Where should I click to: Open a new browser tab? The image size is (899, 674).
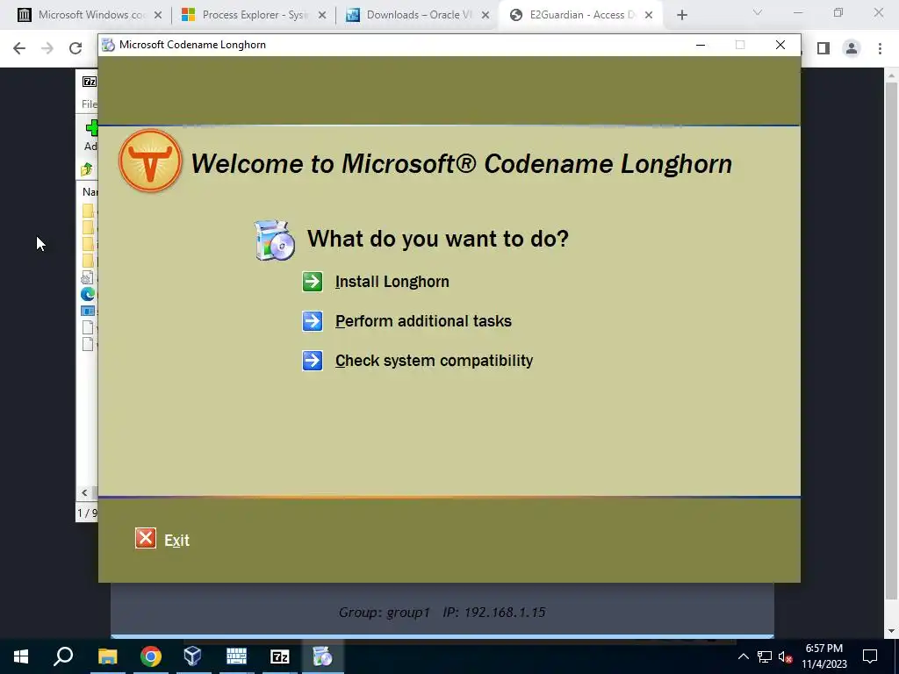[x=681, y=15]
